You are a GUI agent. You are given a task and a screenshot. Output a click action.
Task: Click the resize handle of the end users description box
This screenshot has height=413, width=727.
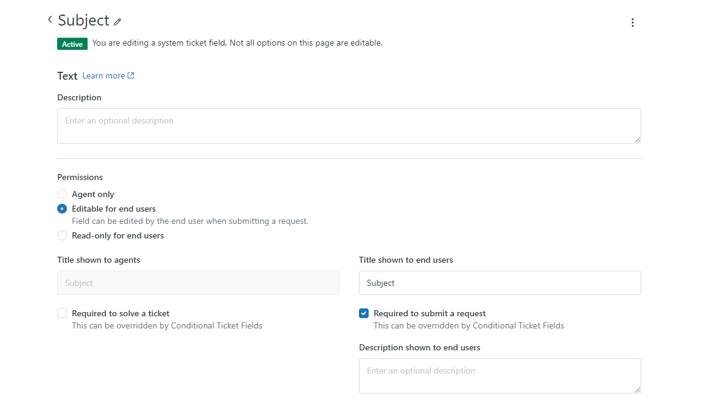tap(637, 389)
